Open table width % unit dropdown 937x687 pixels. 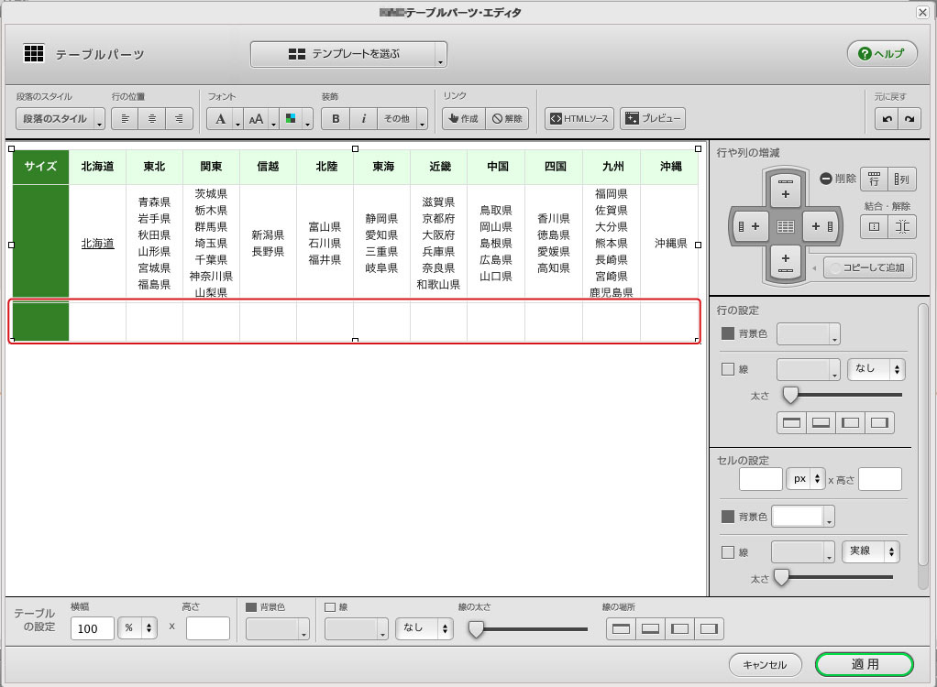(138, 627)
